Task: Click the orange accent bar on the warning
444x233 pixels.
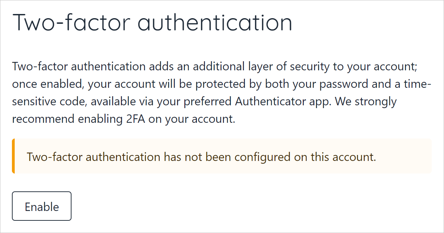Action: click(13, 156)
